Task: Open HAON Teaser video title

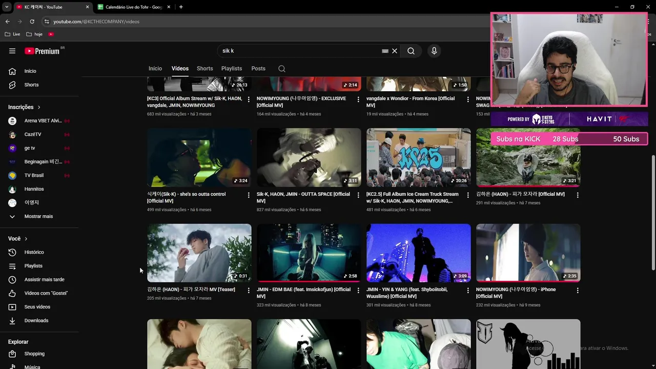Action: [x=191, y=290]
